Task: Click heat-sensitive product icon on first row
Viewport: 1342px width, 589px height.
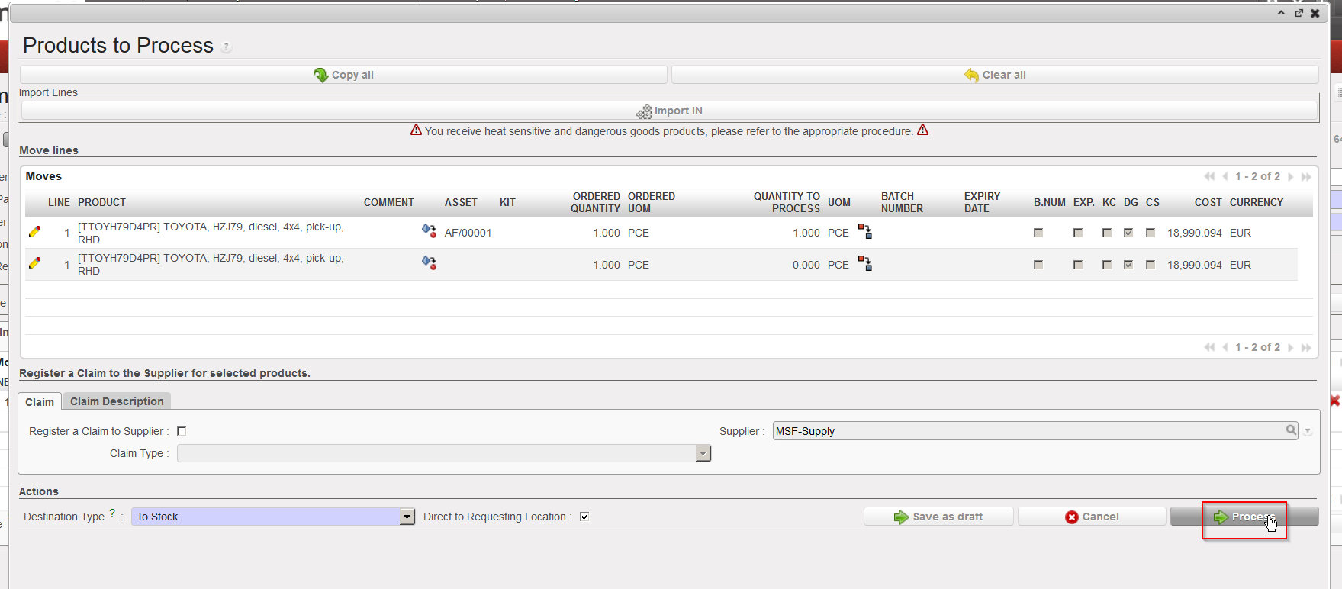Action: click(429, 230)
